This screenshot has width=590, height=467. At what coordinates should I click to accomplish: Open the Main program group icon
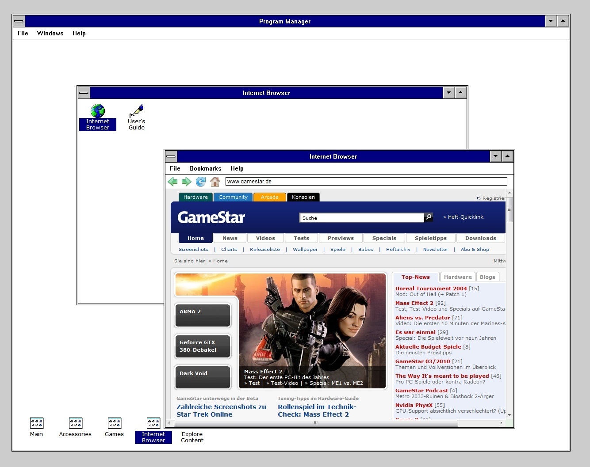pos(36,423)
